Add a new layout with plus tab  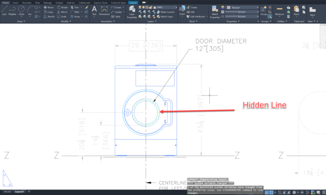click(29, 192)
